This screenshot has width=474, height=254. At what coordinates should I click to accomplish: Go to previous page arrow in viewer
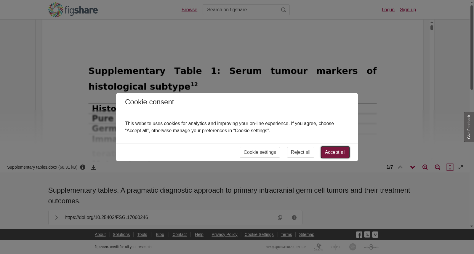coord(400,167)
